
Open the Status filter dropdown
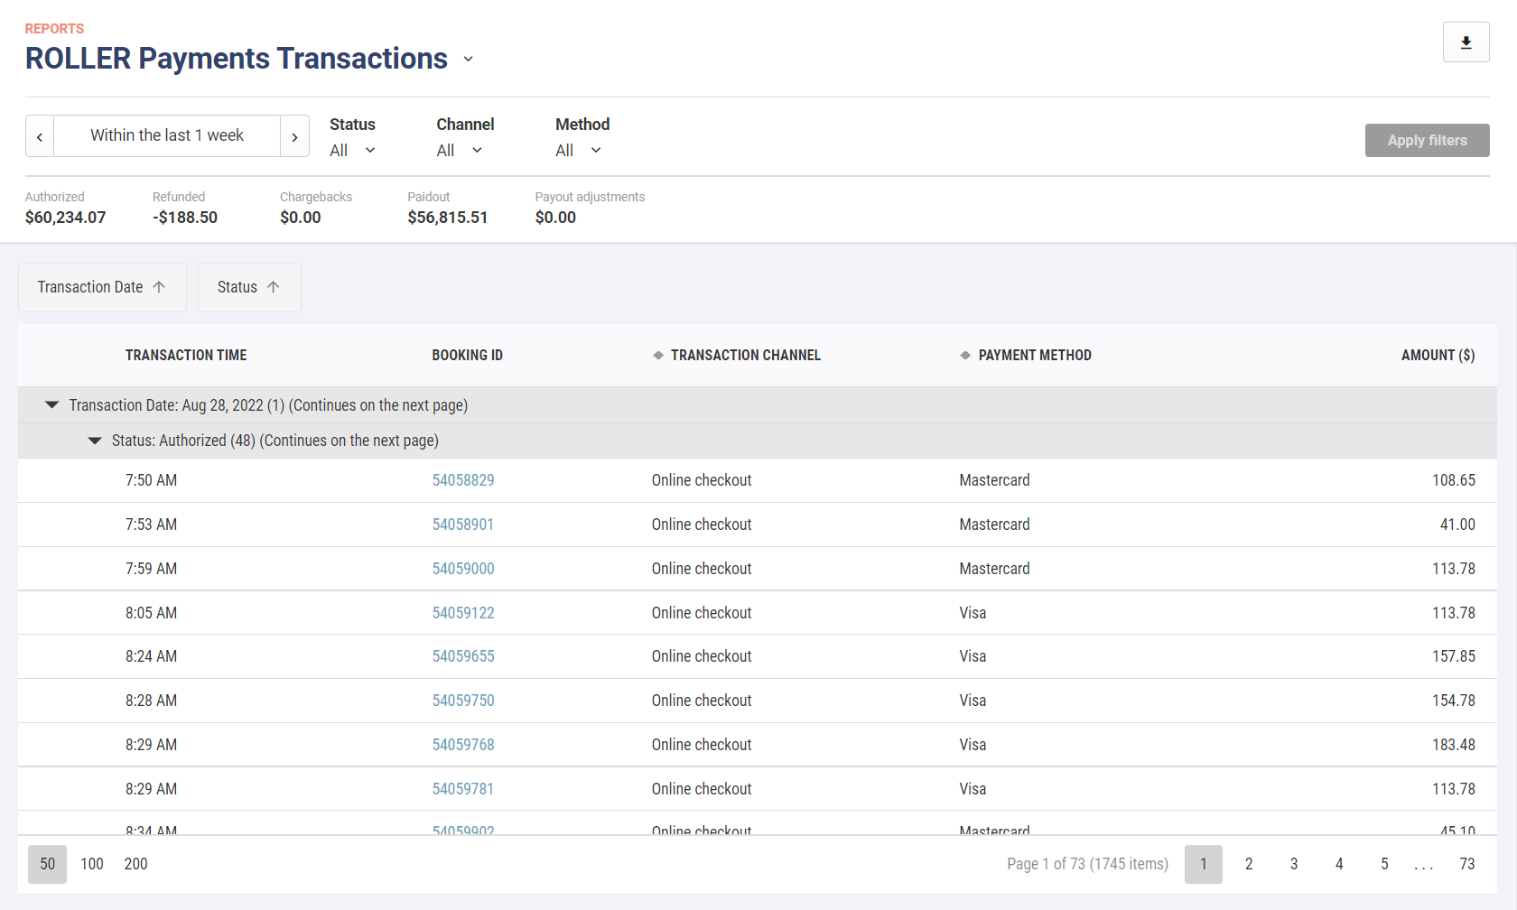click(x=352, y=151)
